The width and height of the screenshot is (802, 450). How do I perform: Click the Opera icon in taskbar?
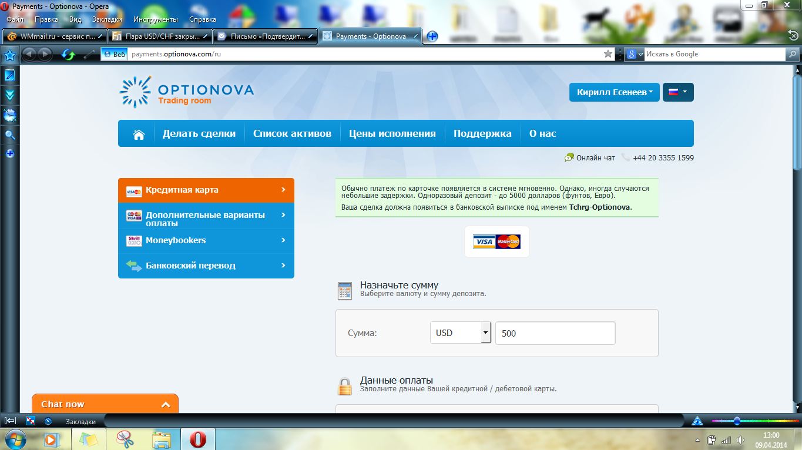coord(198,439)
